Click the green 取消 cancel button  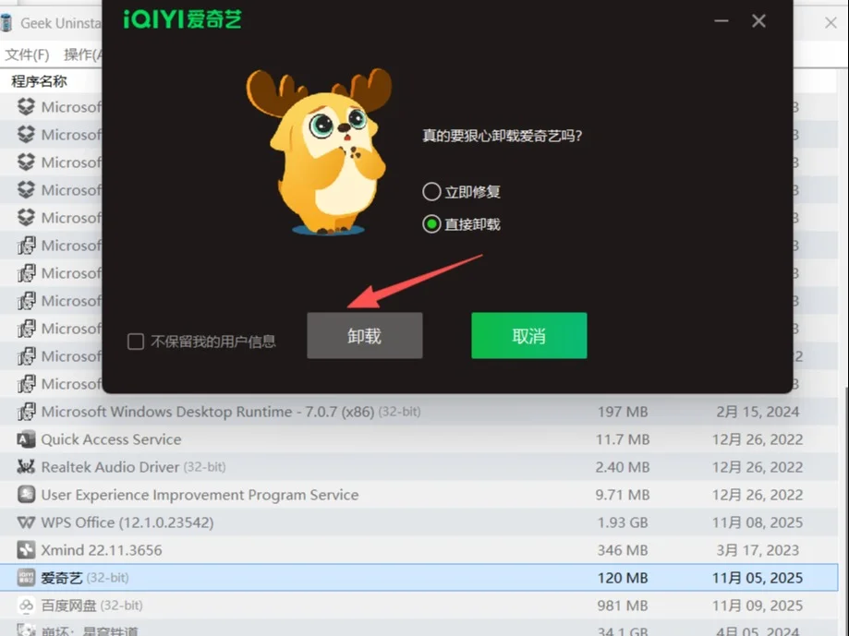[x=528, y=335]
